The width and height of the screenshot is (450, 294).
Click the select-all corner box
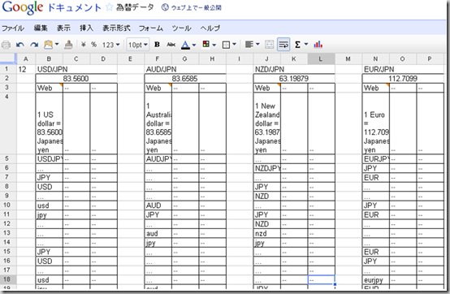(x=8, y=58)
